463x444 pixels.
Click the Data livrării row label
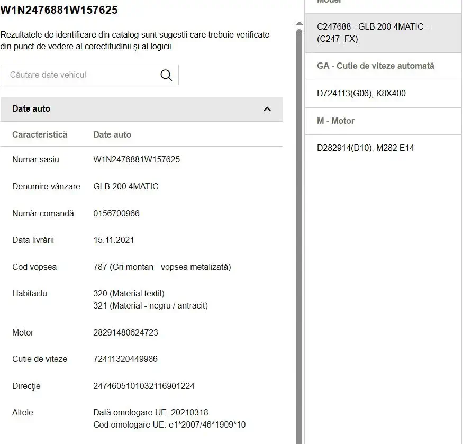[x=33, y=240]
